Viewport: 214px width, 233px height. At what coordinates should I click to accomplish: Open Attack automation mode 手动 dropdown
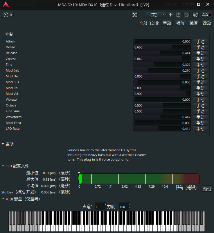click(200, 42)
